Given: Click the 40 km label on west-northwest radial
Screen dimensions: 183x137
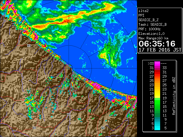Looking at the screenshot, I should pos(29,45).
